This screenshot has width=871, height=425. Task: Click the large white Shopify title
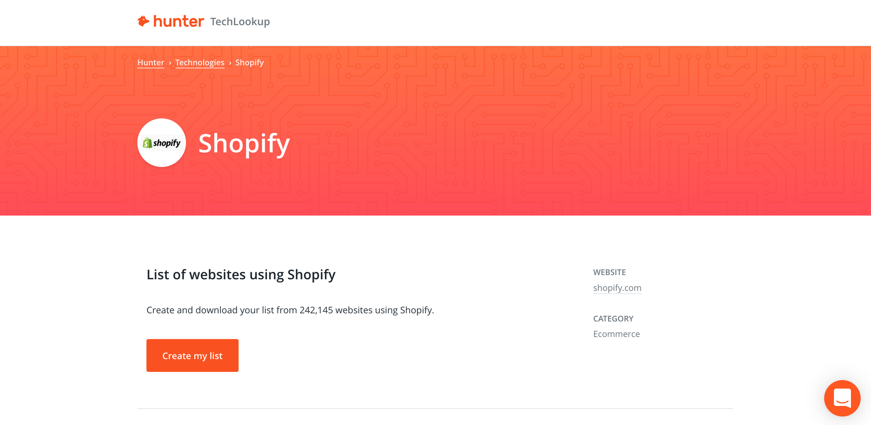[x=244, y=144]
